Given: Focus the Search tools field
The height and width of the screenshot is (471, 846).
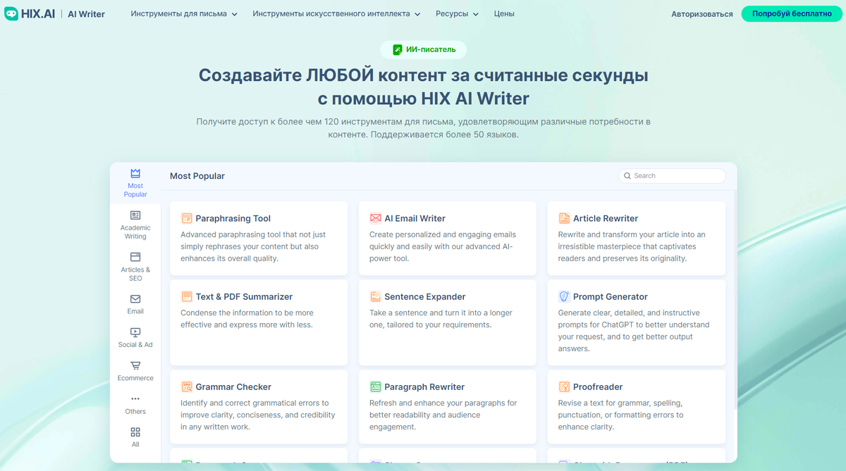Looking at the screenshot, I should [672, 176].
